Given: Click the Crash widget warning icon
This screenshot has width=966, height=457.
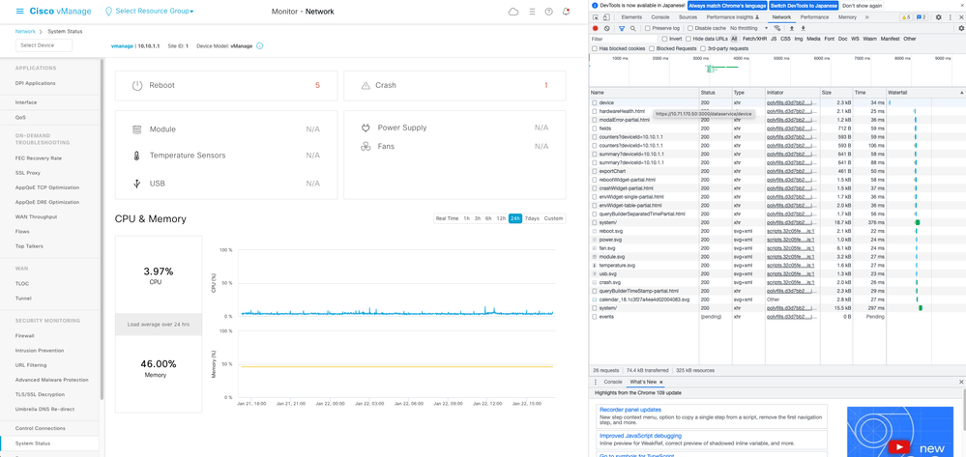Looking at the screenshot, I should pos(366,86).
